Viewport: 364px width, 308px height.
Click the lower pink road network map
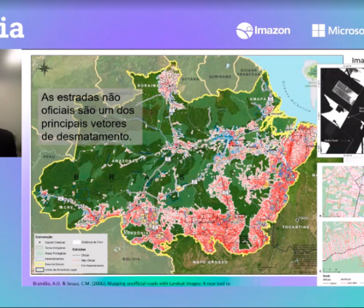343,246
